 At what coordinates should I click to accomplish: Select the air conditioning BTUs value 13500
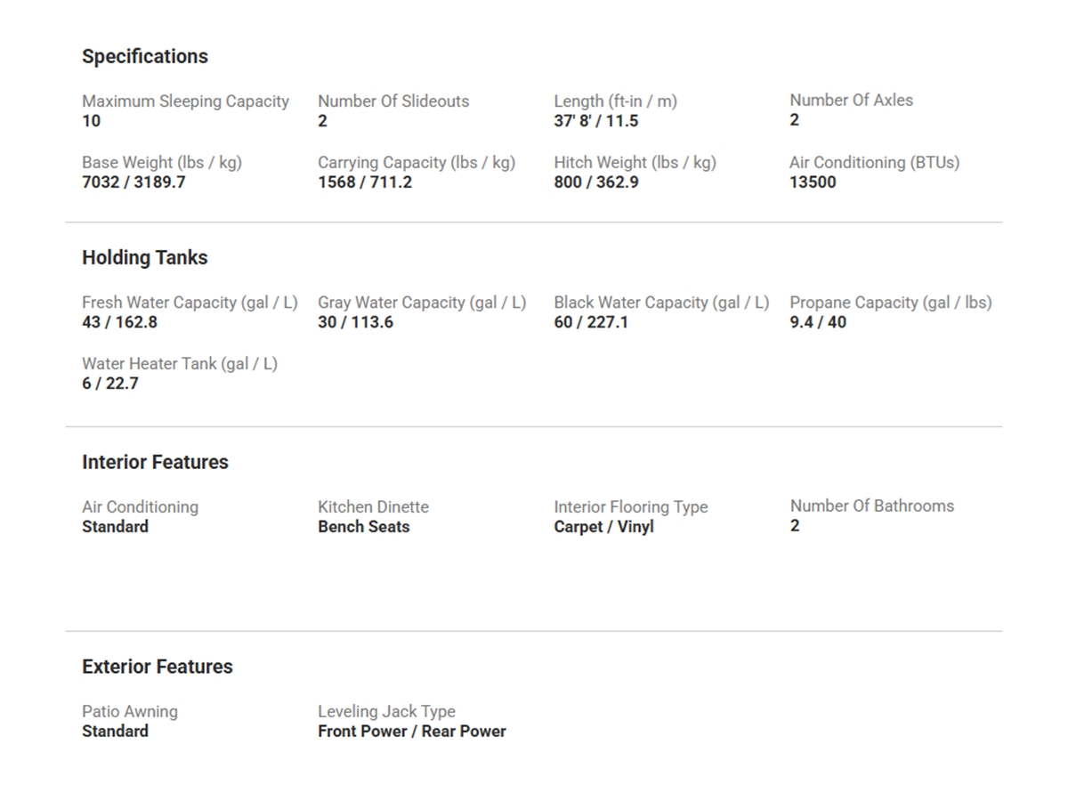tap(813, 182)
